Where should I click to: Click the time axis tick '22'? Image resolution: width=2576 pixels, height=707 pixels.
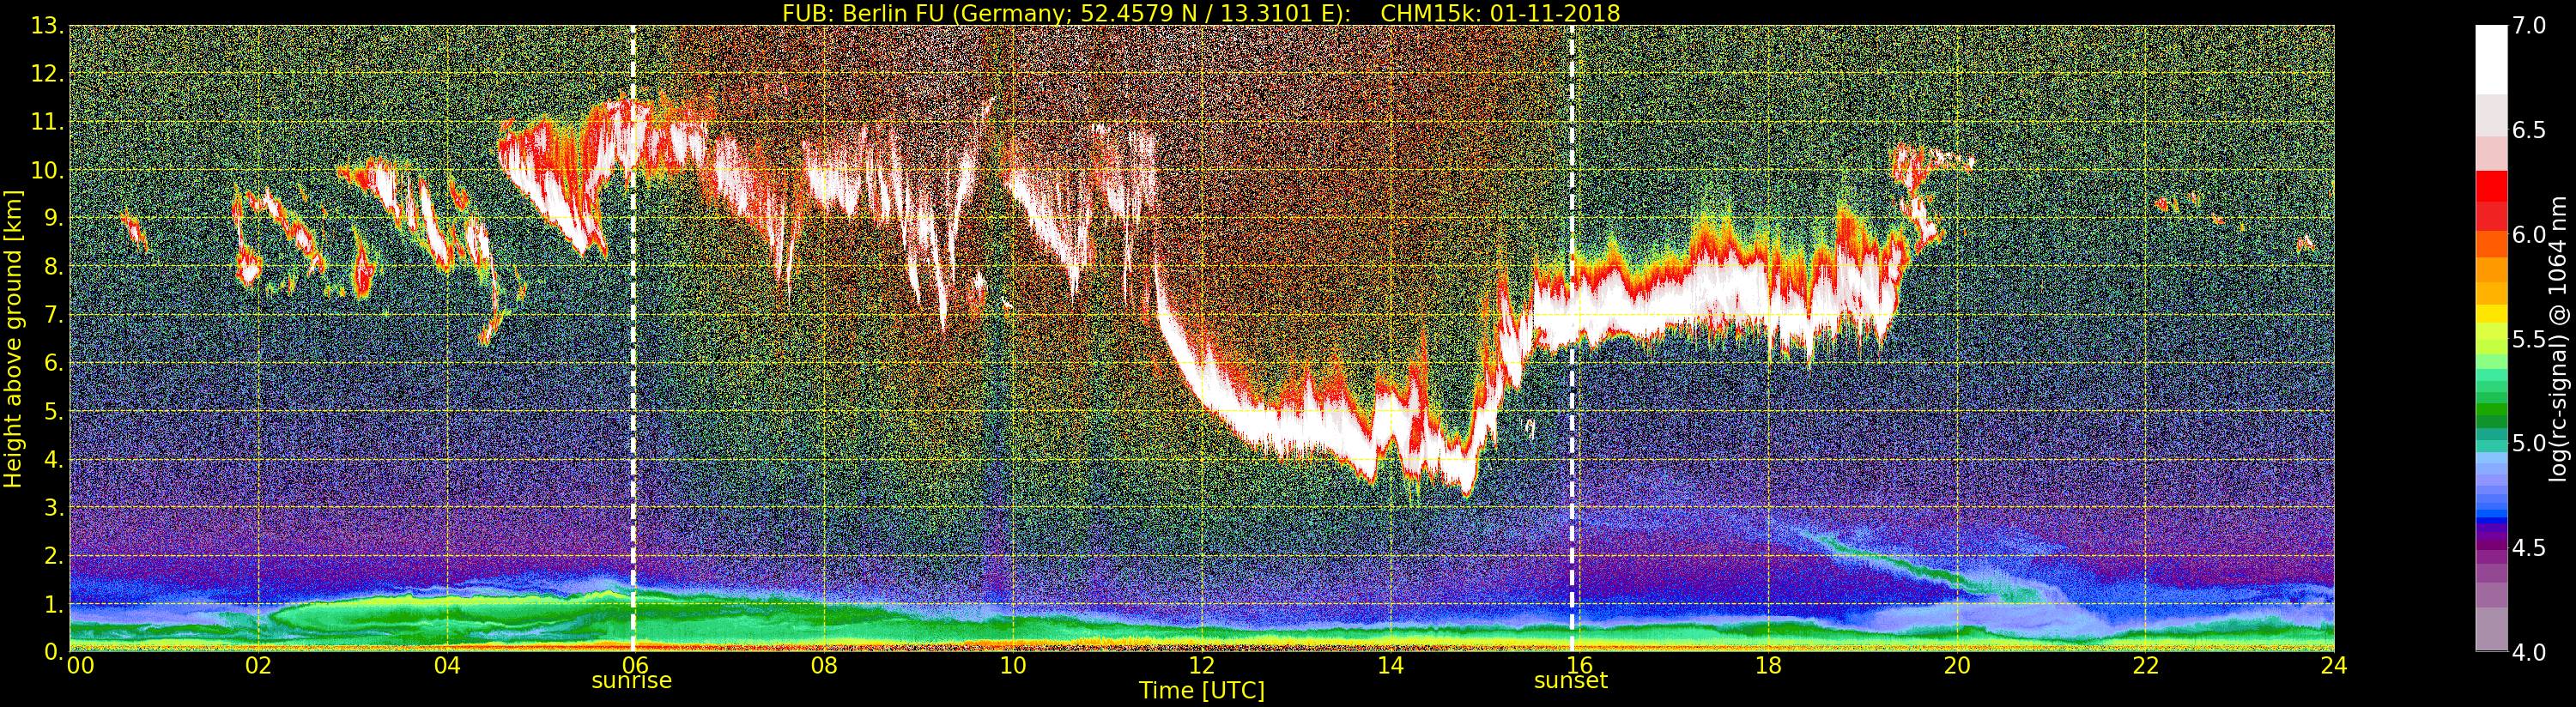point(2145,666)
